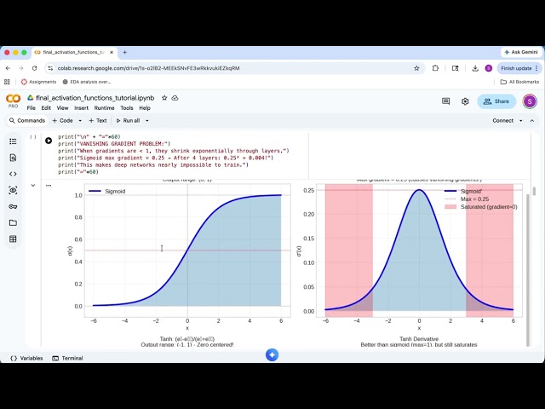Click the 'VANISHING GRADIENT PROBLEM' code line
The width and height of the screenshot is (545, 409).
click(114, 144)
